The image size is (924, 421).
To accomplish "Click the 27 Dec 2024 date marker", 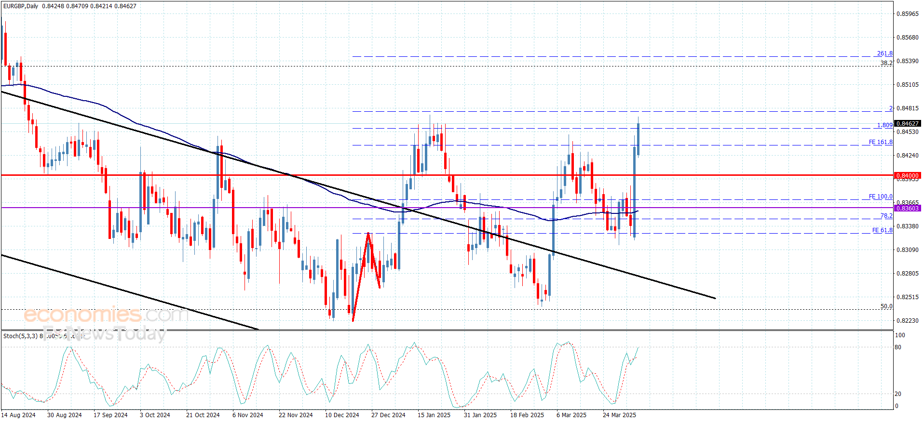I will (388, 415).
